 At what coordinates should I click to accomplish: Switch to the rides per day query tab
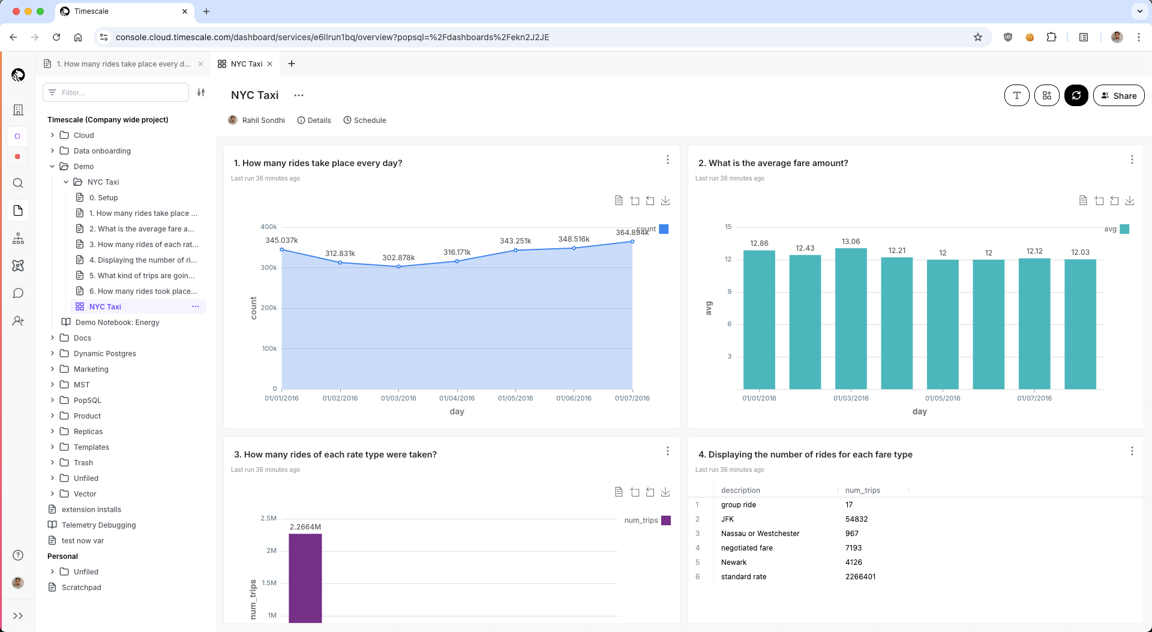tap(123, 64)
